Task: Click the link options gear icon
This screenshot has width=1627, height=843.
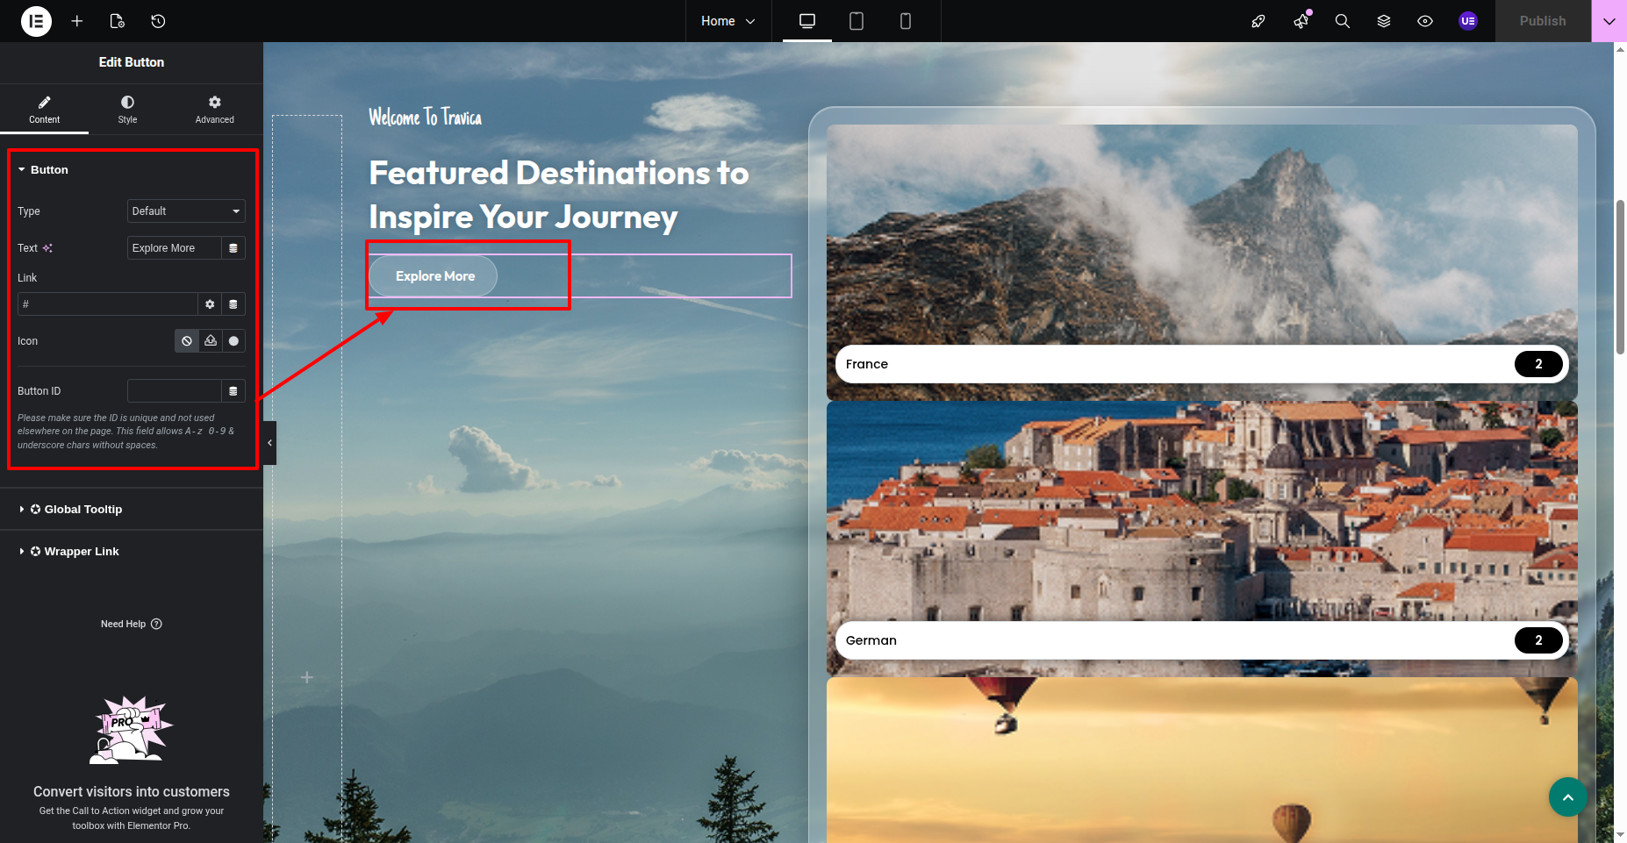Action: 210,304
